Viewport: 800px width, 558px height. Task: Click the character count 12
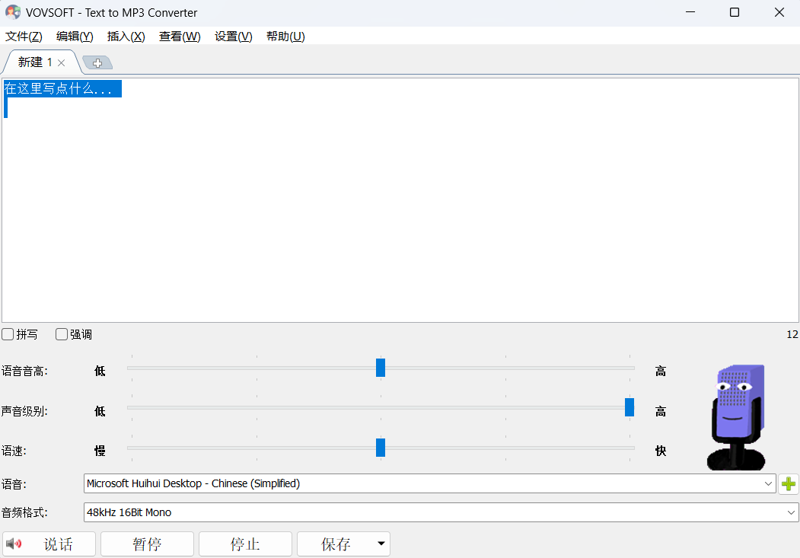[792, 335]
